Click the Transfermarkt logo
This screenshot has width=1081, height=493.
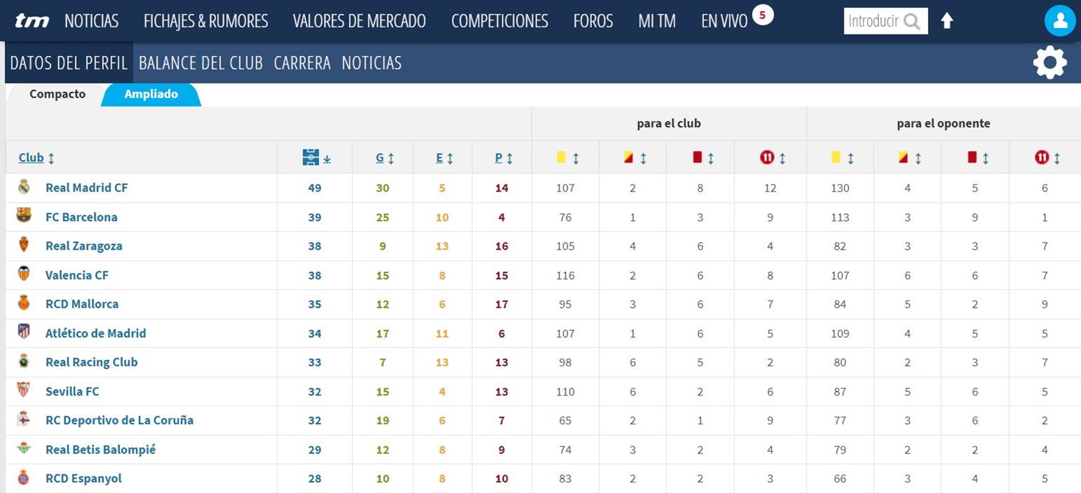pos(32,21)
